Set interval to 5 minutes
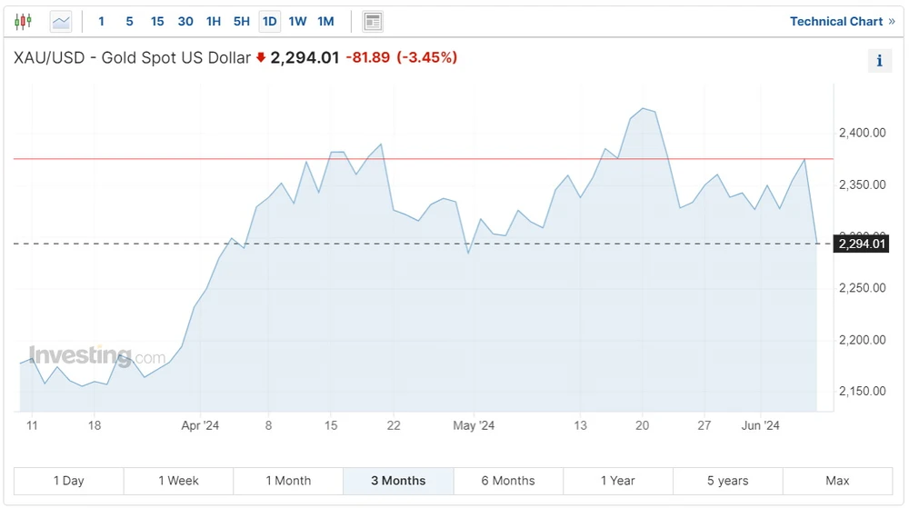Screen dimensions: 909x508 pyautogui.click(x=129, y=21)
